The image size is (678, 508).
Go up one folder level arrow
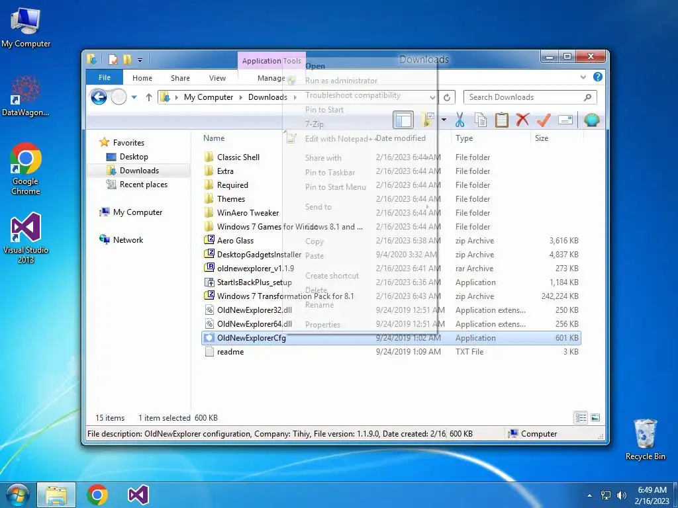click(x=149, y=97)
